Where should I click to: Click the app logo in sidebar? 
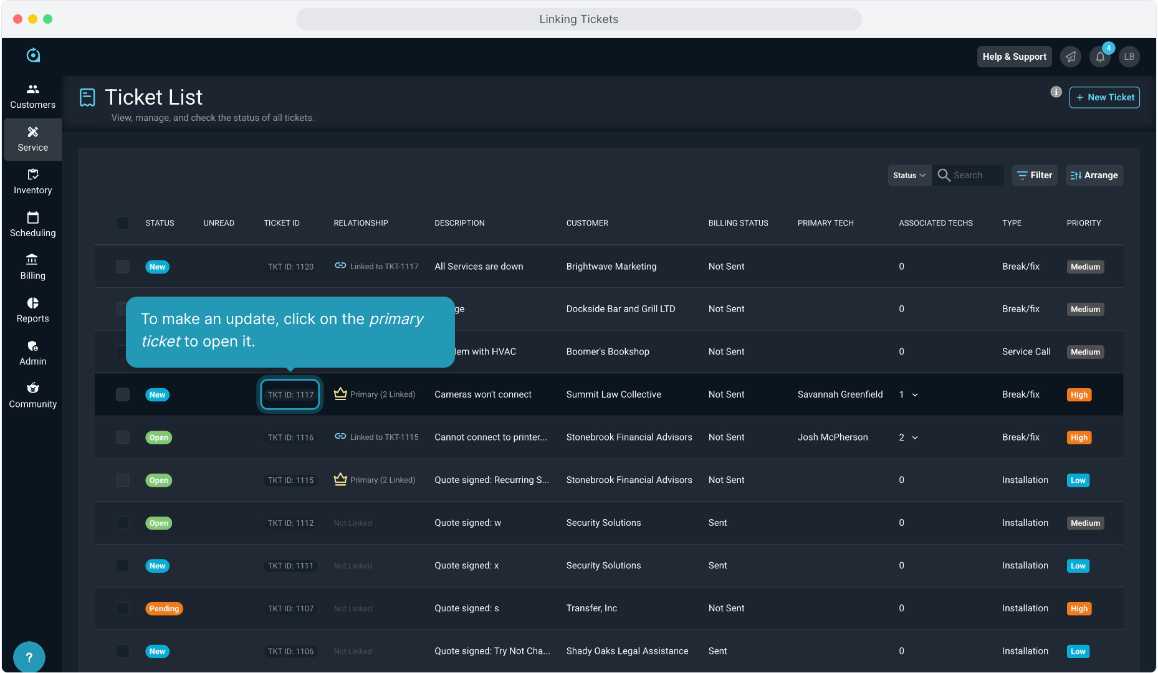coord(33,55)
